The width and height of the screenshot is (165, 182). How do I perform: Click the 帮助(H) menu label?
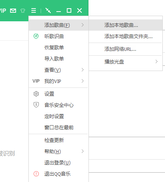[53, 151]
